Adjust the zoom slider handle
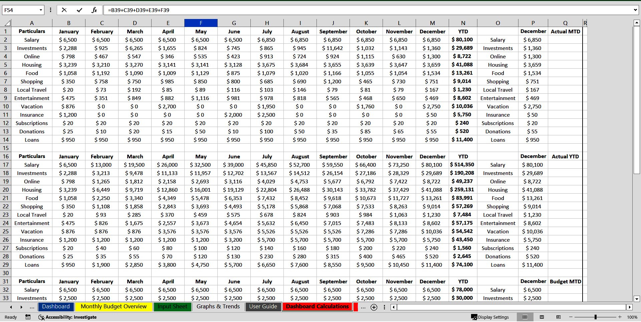The image size is (641, 322). point(596,317)
